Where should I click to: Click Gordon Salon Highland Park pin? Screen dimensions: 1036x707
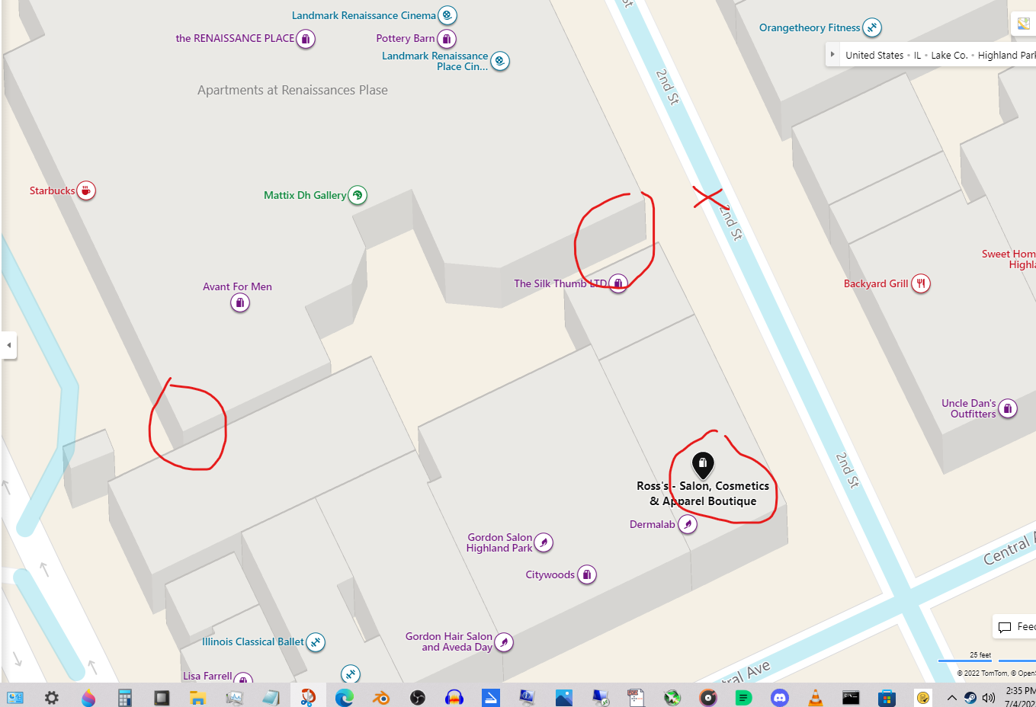544,542
